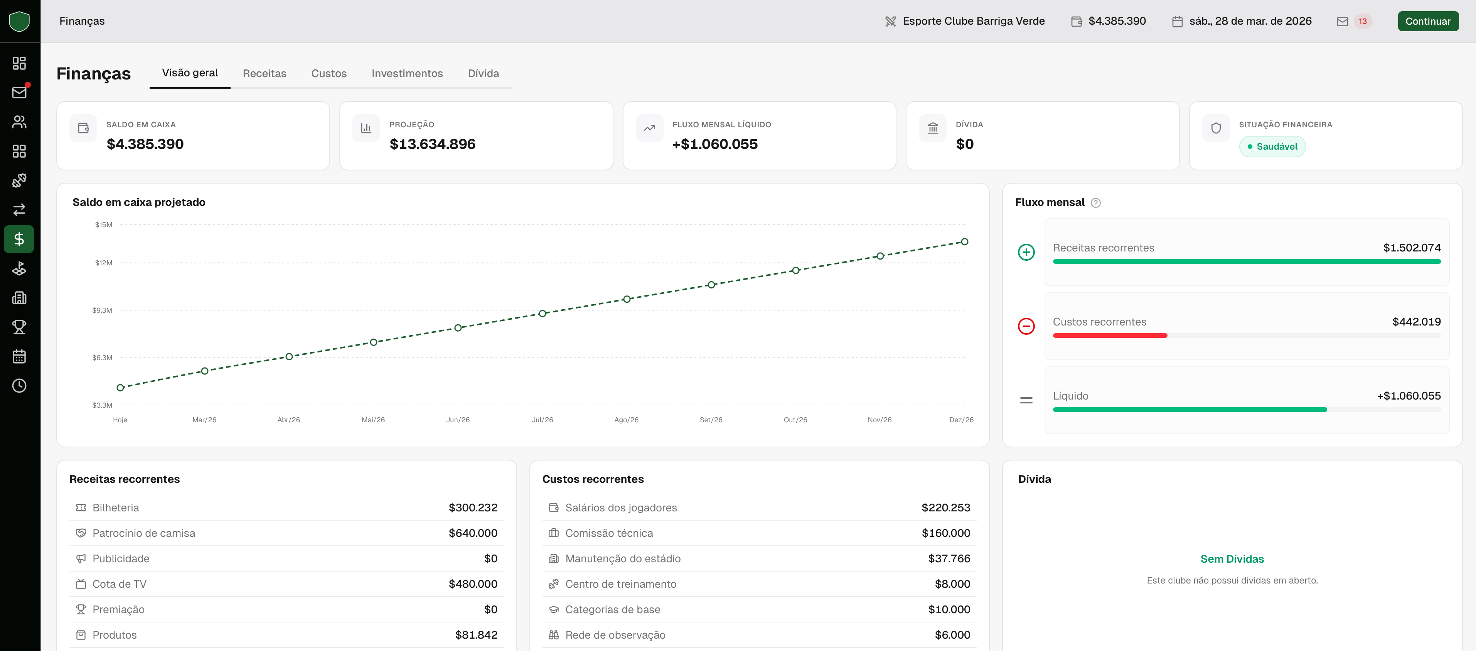Open the squad people icon in sidebar
The image size is (1476, 651).
[x=19, y=121]
